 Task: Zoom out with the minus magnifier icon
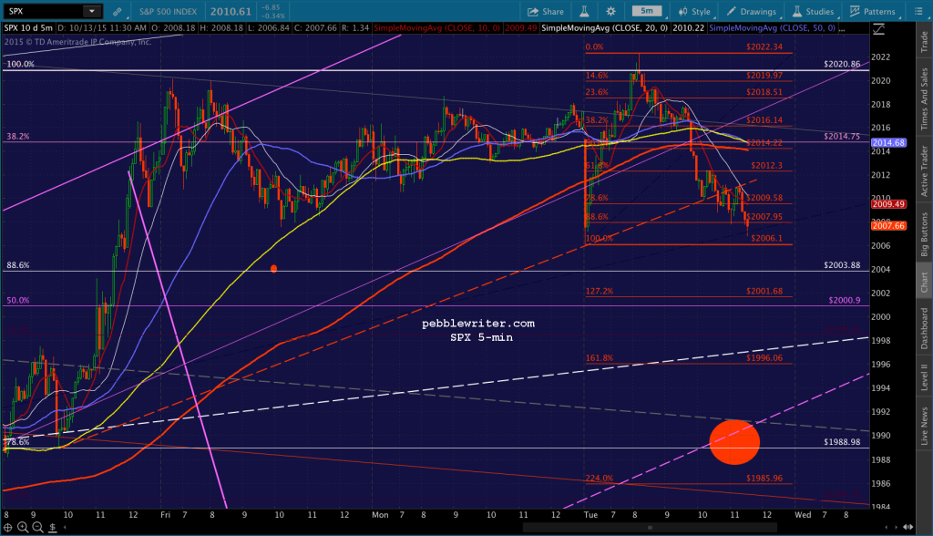coord(37,527)
